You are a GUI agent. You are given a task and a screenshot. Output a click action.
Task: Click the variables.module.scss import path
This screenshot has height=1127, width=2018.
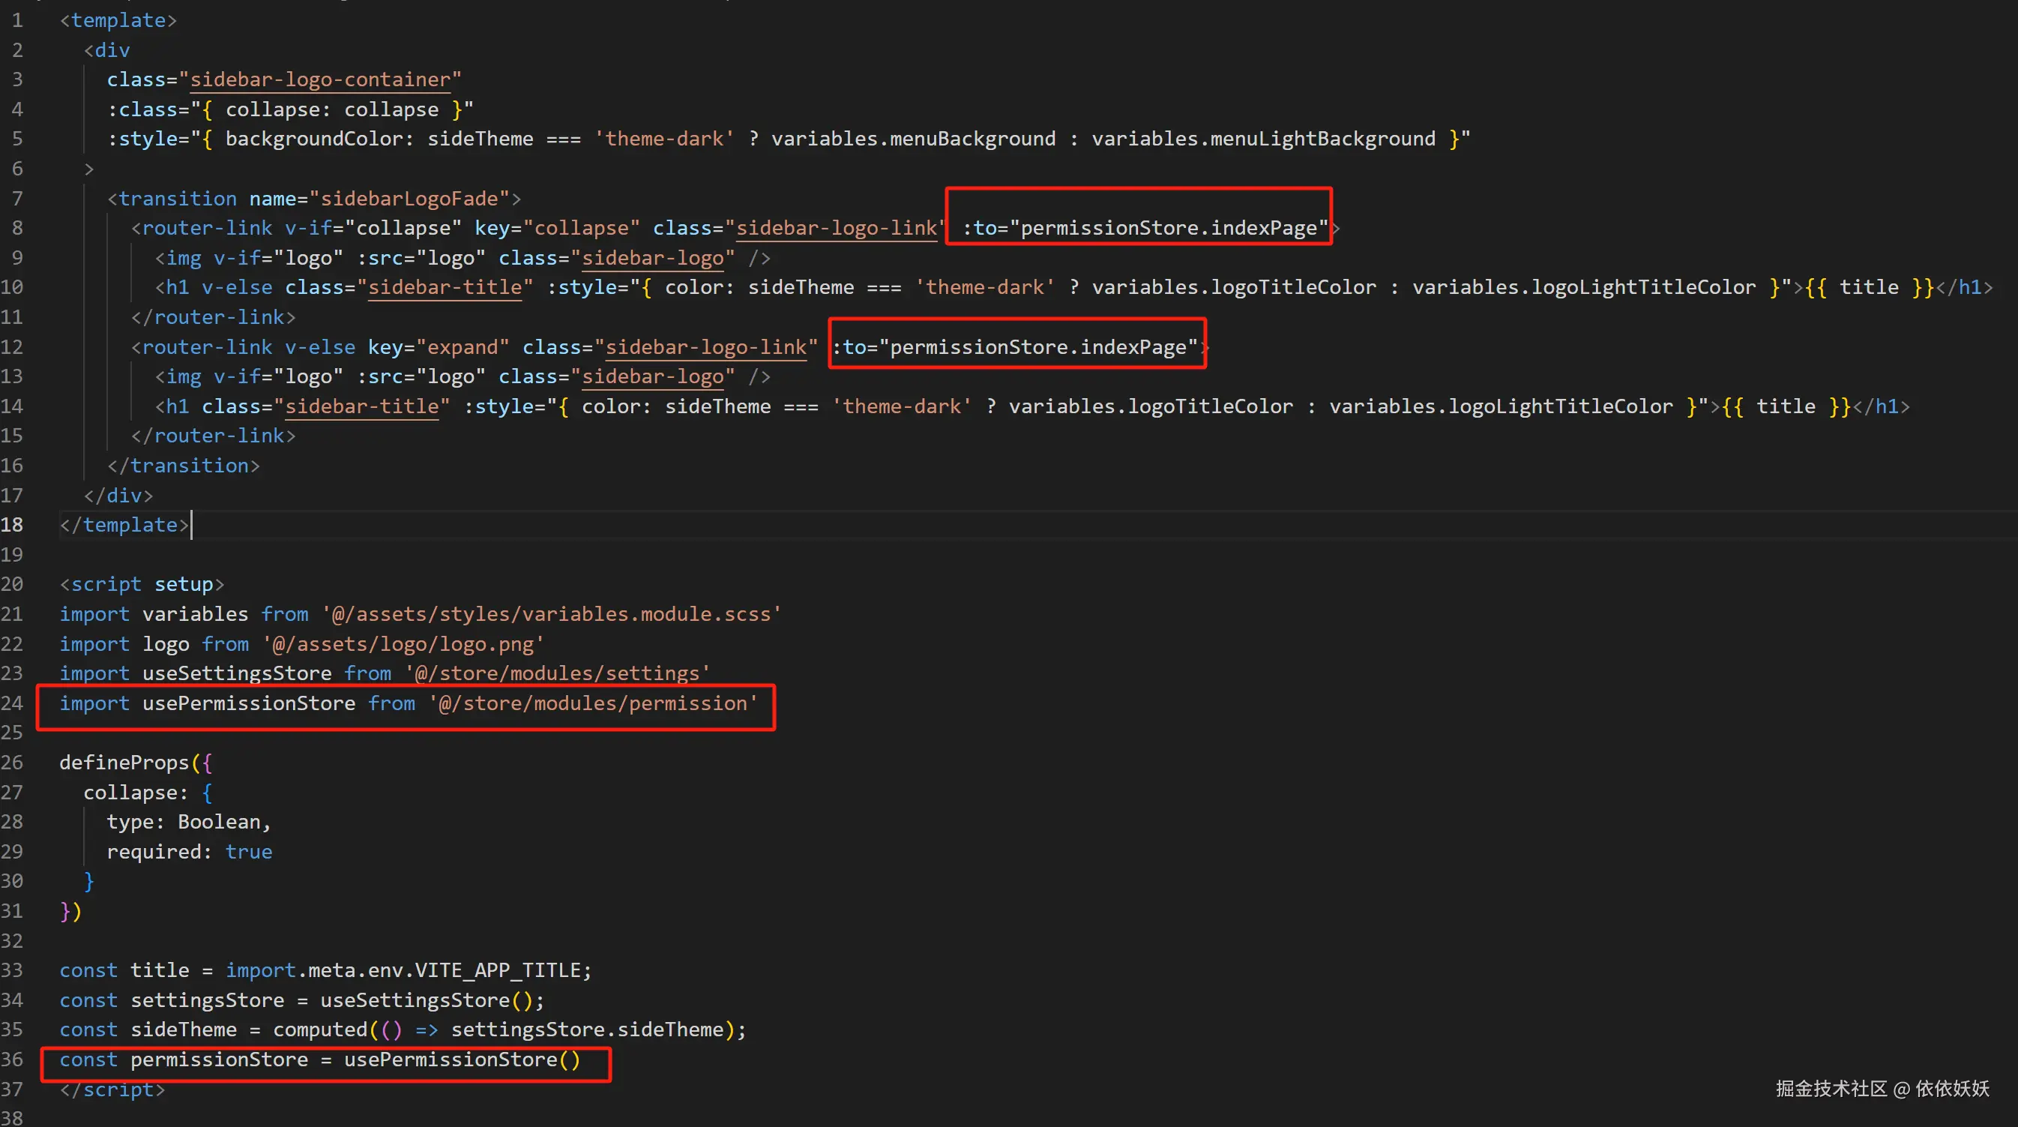click(552, 613)
